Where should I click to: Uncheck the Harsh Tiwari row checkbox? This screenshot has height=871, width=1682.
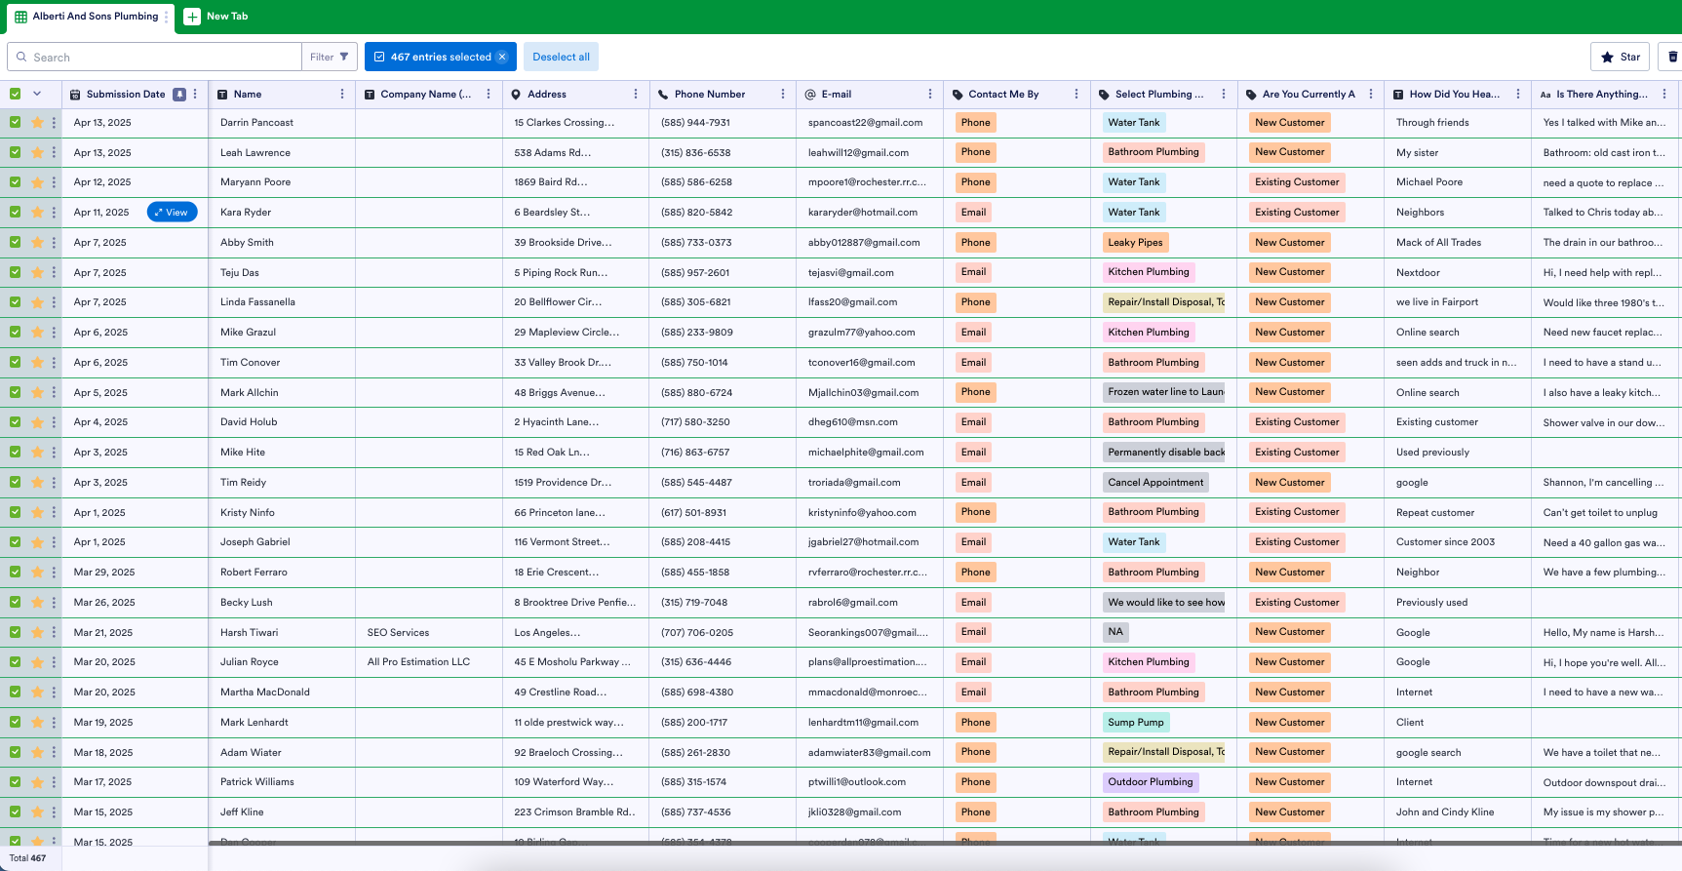point(16,631)
